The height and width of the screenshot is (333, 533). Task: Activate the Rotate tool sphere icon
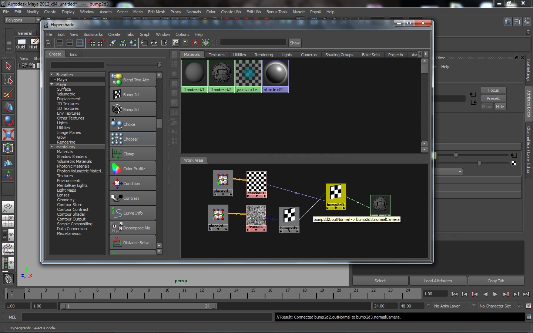(8, 121)
